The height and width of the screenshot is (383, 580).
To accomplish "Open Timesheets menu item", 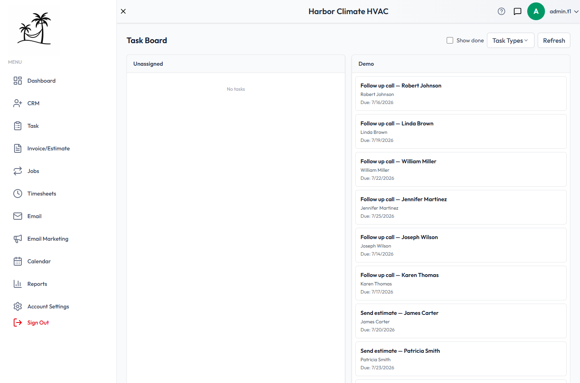I will coord(42,194).
